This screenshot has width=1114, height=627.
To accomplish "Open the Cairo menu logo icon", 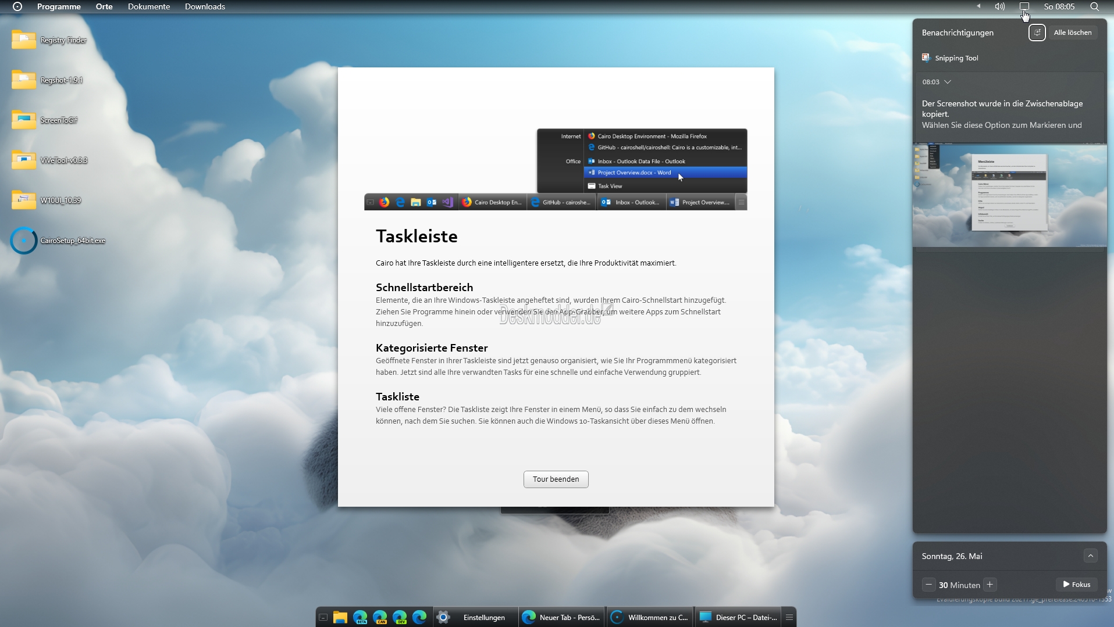I will (17, 6).
